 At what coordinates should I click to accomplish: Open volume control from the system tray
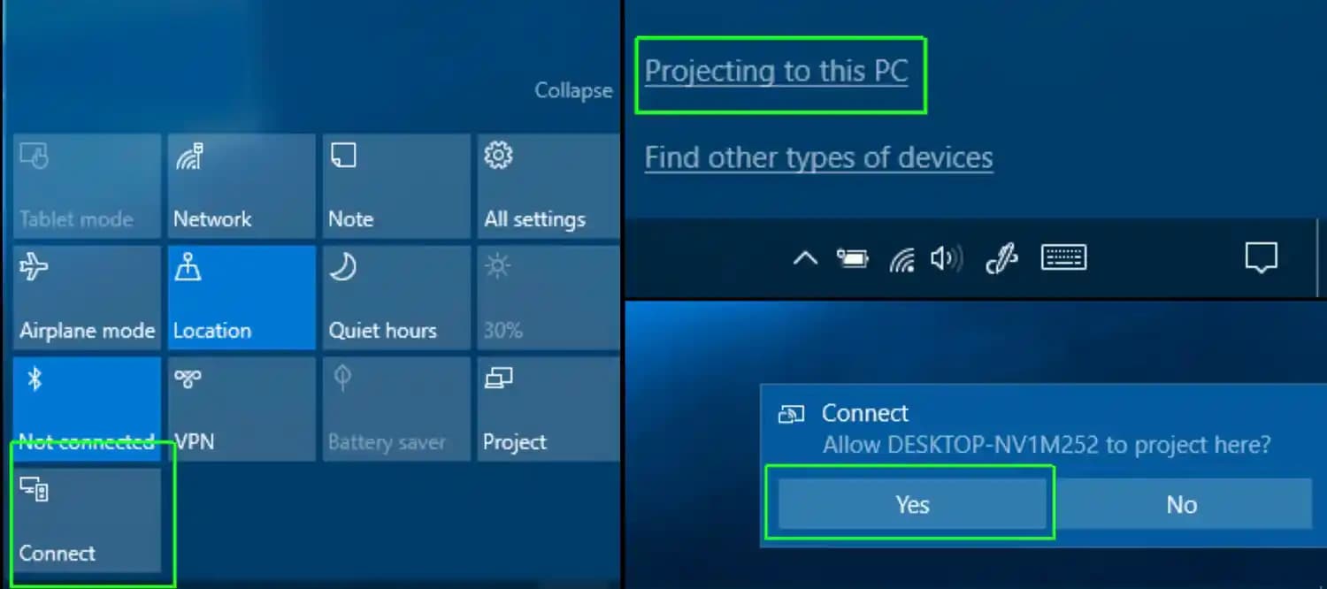[947, 257]
